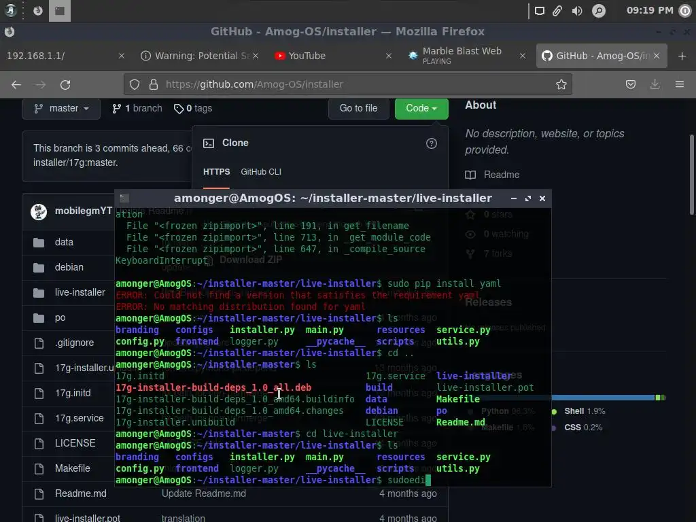This screenshot has height=522, width=696.
Task: Open the Firefox downloads icon
Action: point(655,84)
